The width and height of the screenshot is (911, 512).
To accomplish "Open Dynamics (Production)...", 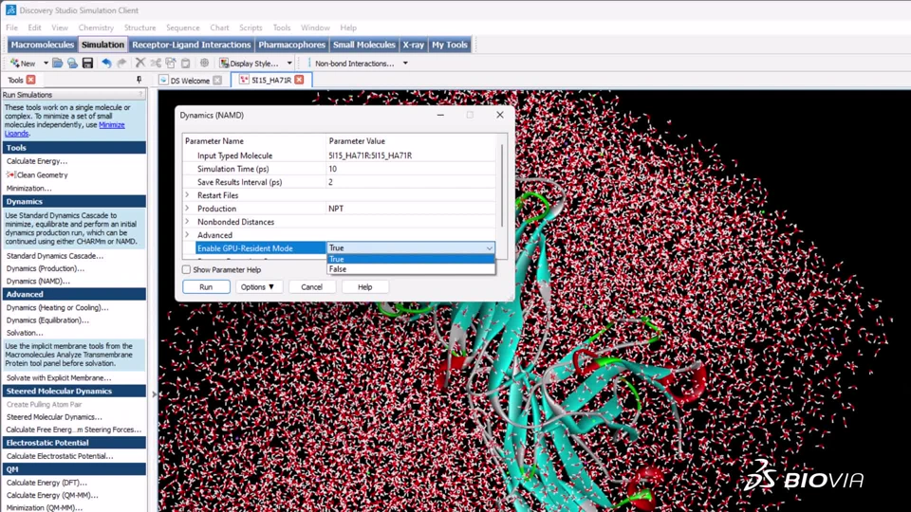I will (x=46, y=268).
